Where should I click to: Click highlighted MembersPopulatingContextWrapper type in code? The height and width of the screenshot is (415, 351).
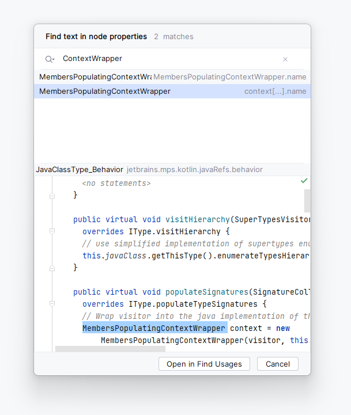point(154,328)
